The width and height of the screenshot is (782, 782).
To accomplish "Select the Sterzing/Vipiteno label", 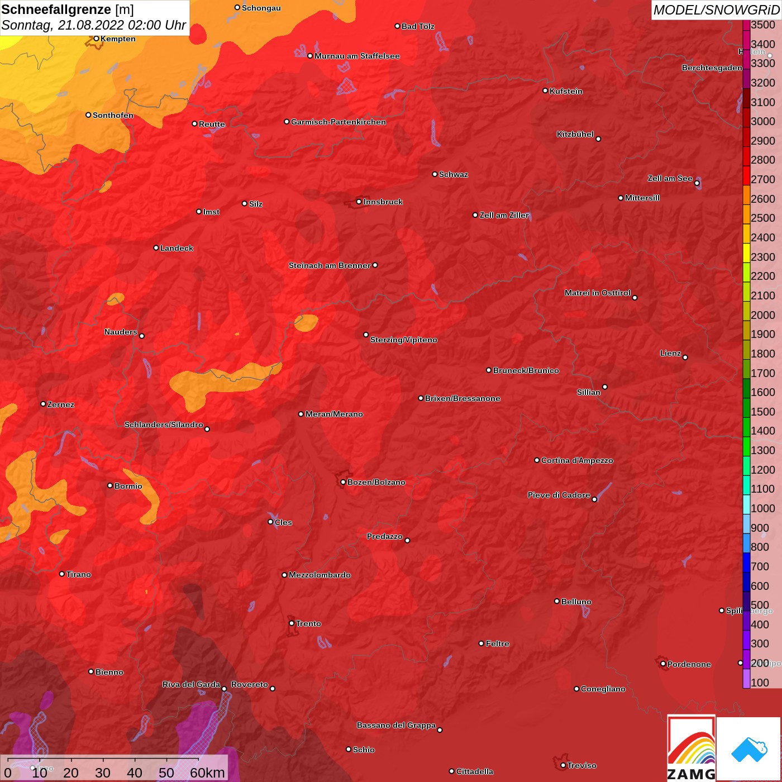I will (403, 340).
